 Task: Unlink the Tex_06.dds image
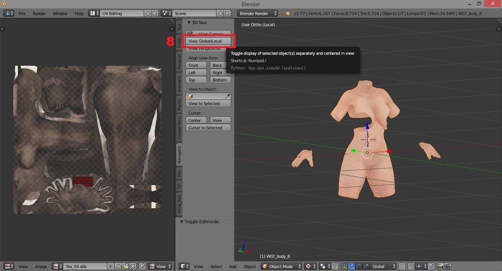coord(133,266)
